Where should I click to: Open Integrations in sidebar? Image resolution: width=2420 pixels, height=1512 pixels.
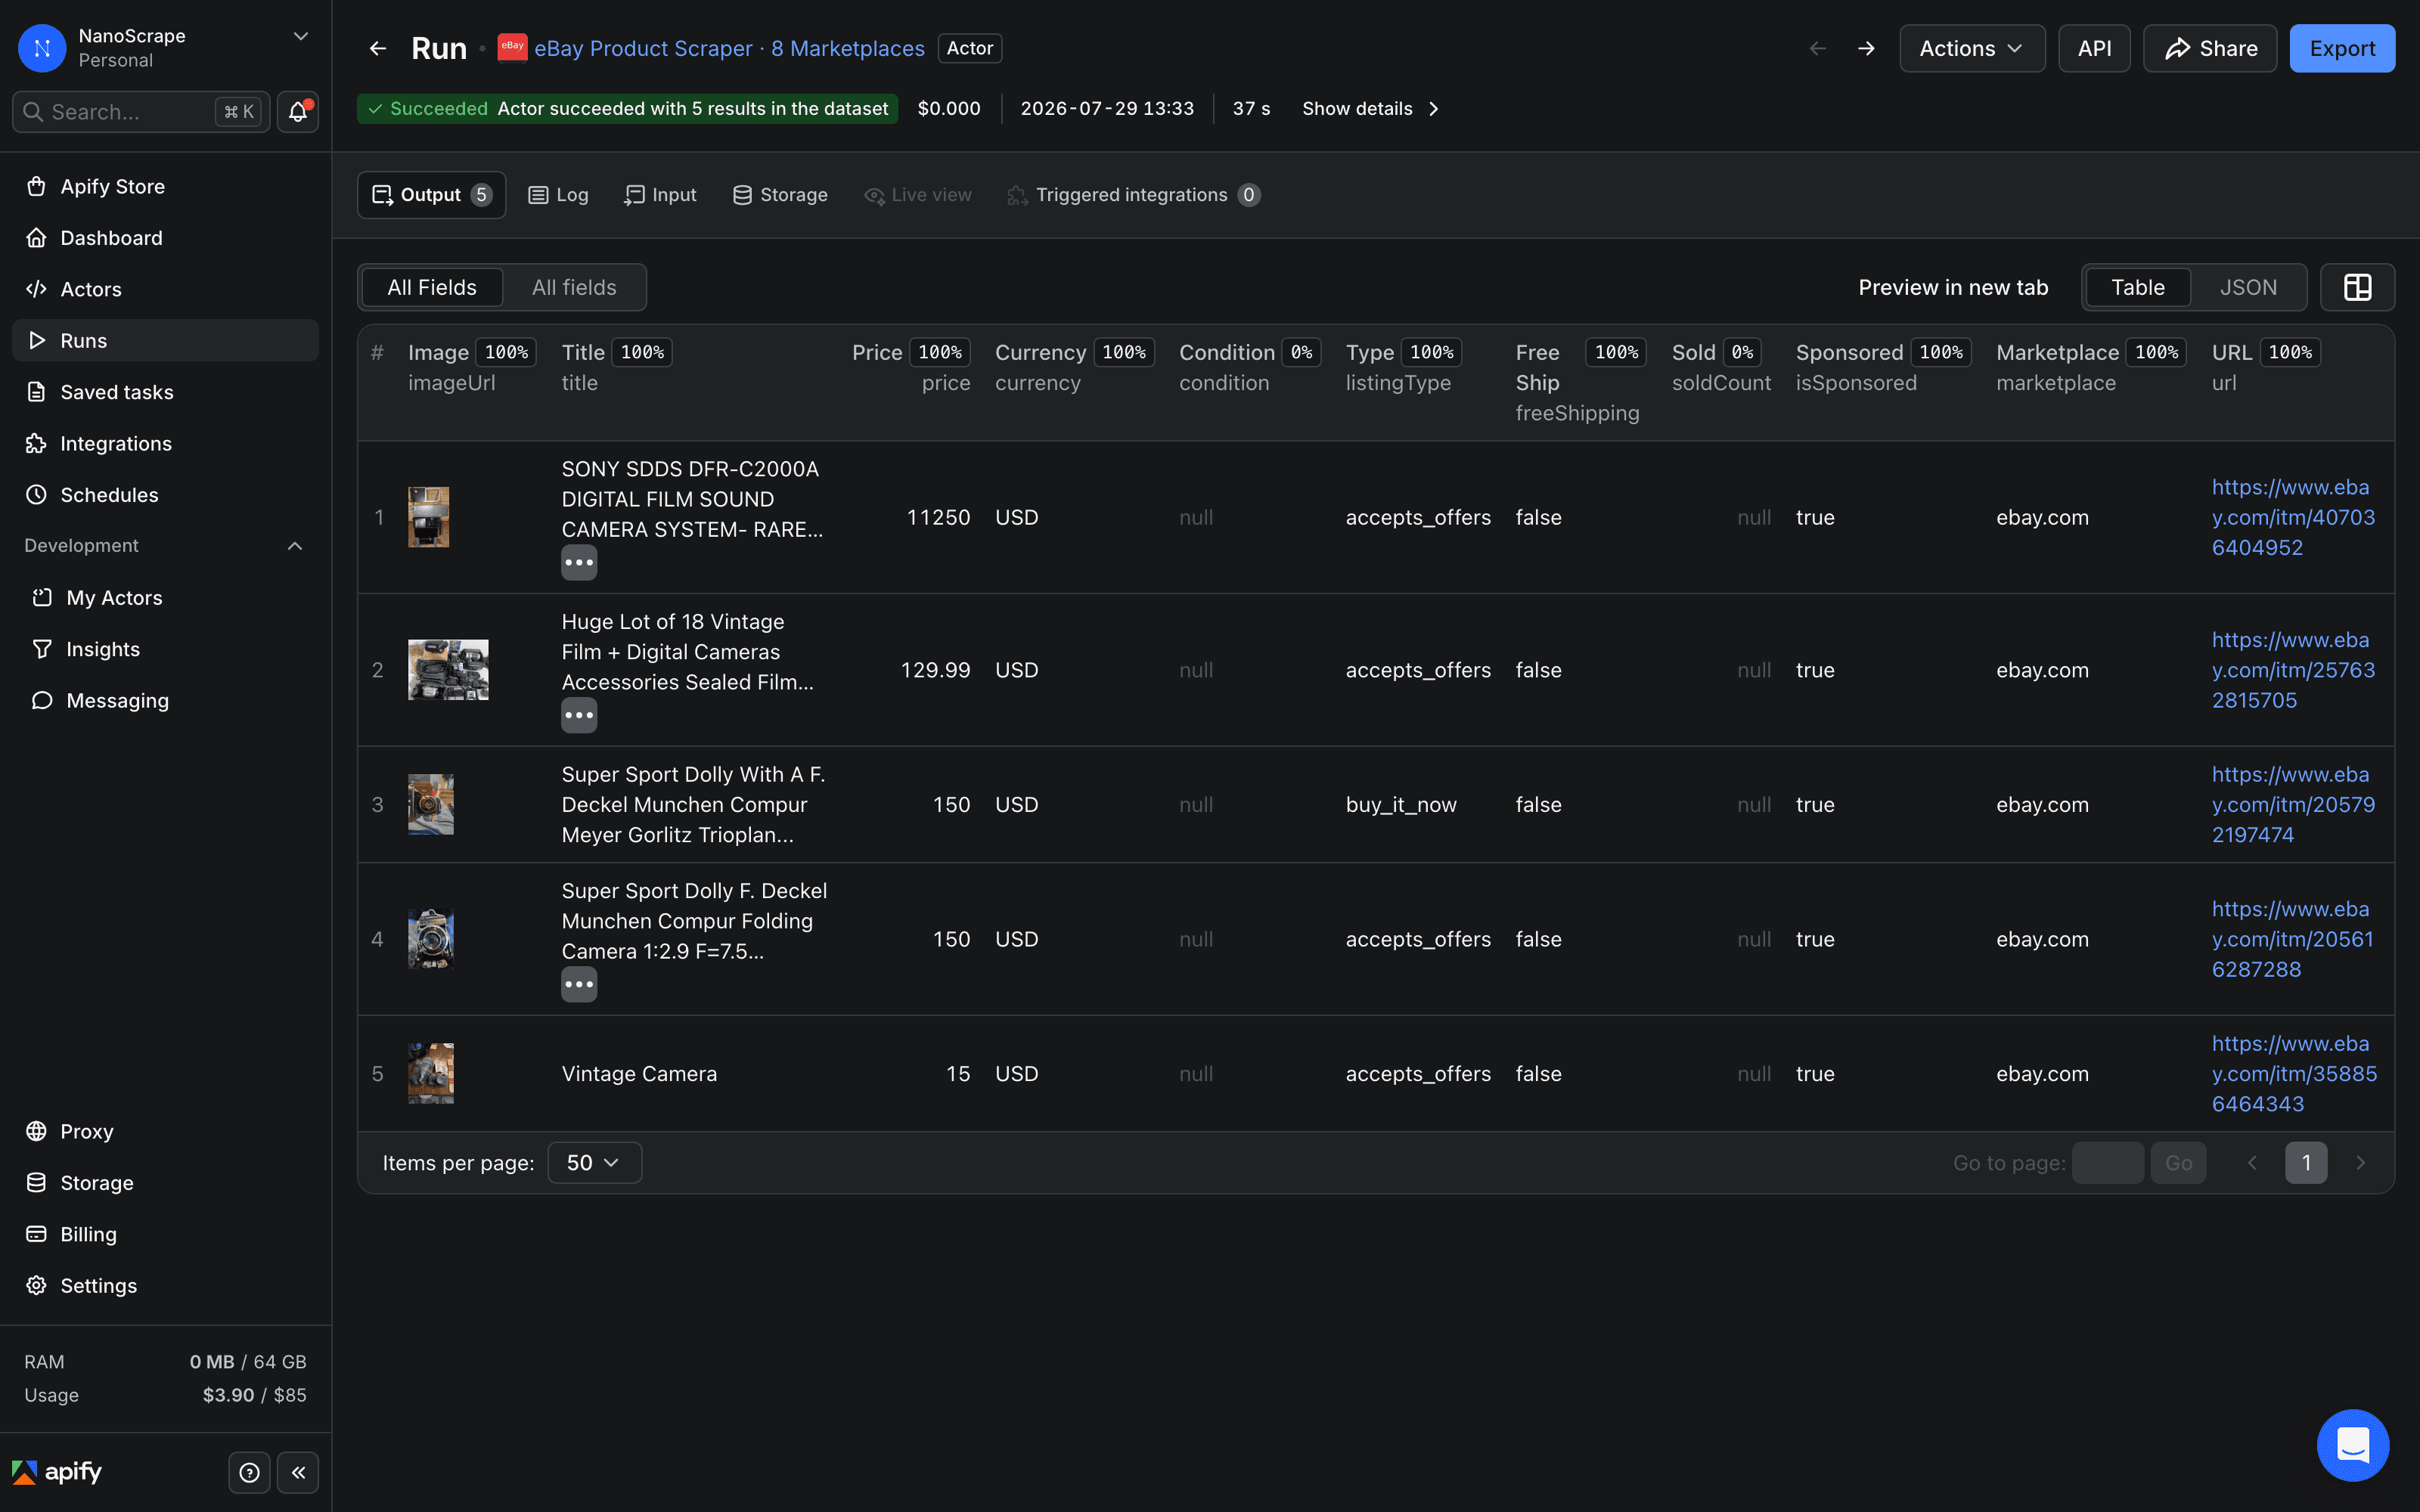(x=165, y=443)
